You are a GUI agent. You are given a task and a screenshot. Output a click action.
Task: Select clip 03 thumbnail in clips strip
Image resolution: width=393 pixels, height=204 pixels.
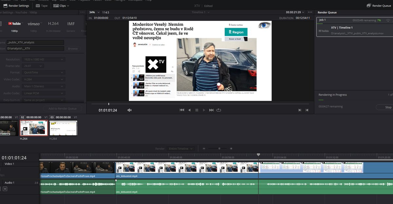pyautogui.click(x=63, y=128)
